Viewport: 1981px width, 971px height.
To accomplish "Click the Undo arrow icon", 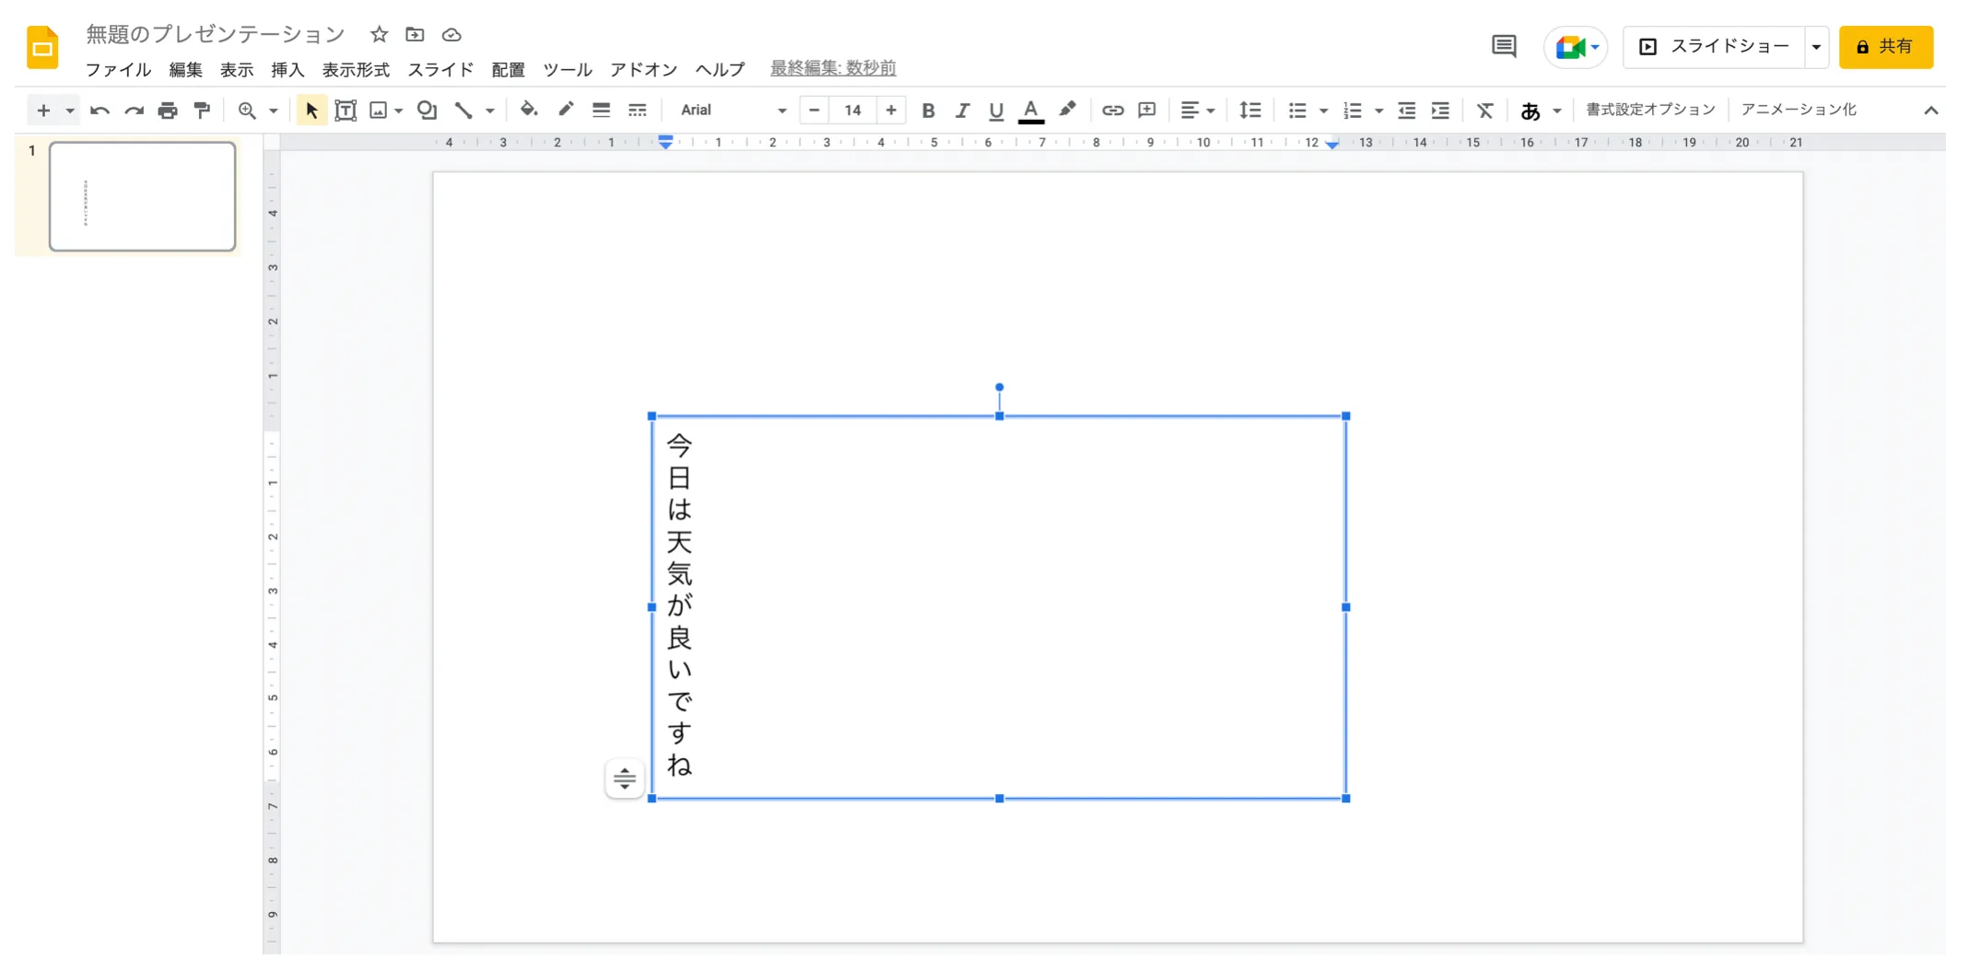I will [100, 111].
